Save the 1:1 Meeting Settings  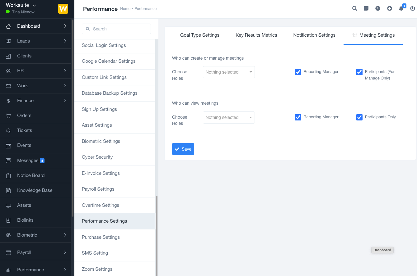pos(183,149)
